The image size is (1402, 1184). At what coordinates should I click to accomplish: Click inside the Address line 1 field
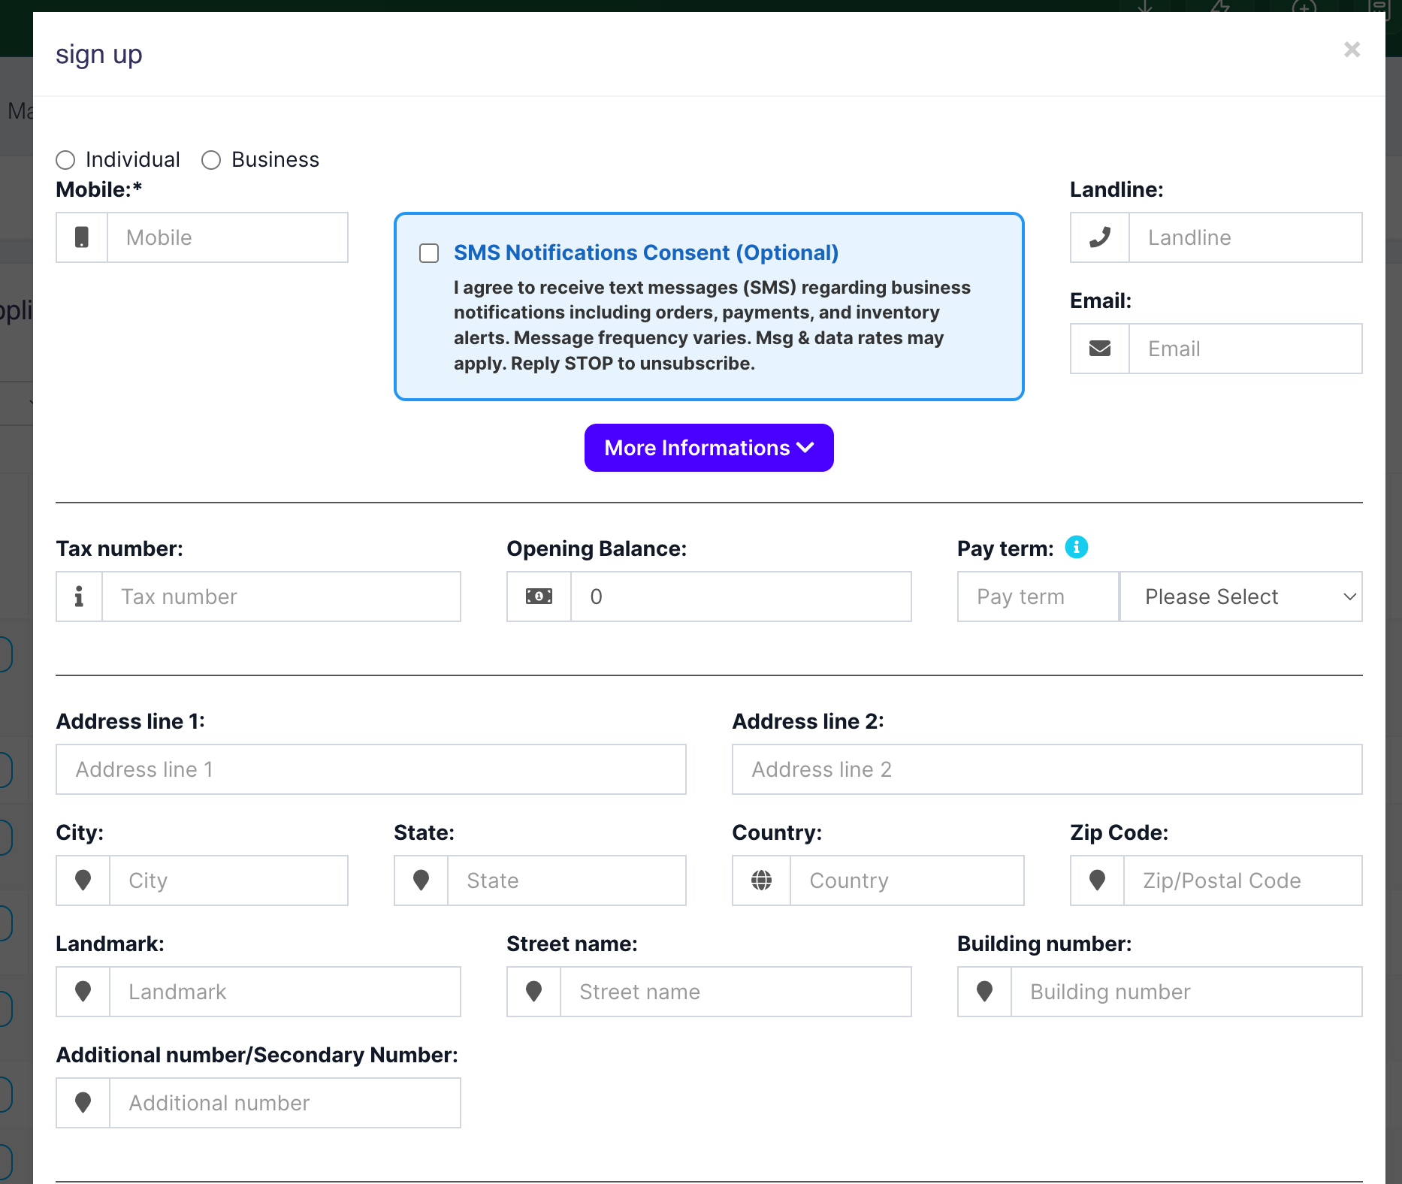tap(370, 769)
